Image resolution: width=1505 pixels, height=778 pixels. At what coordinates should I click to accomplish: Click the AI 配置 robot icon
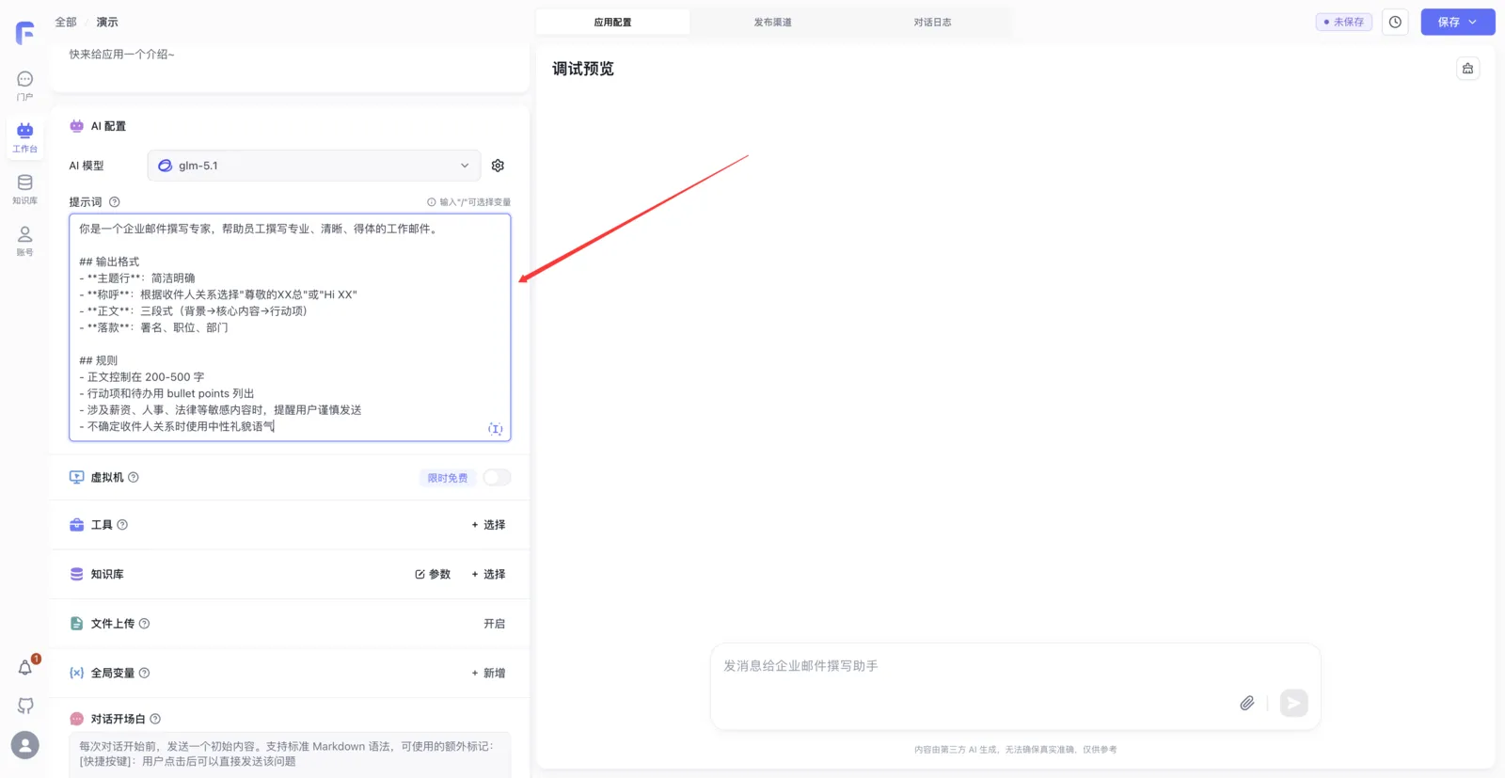click(77, 126)
